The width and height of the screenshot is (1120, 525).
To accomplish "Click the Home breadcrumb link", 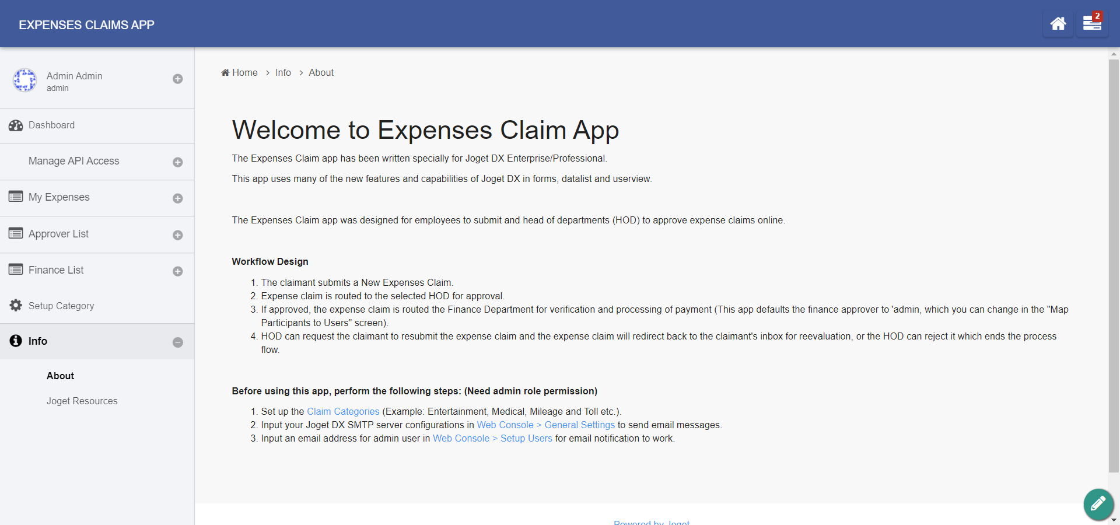I will tap(244, 73).
